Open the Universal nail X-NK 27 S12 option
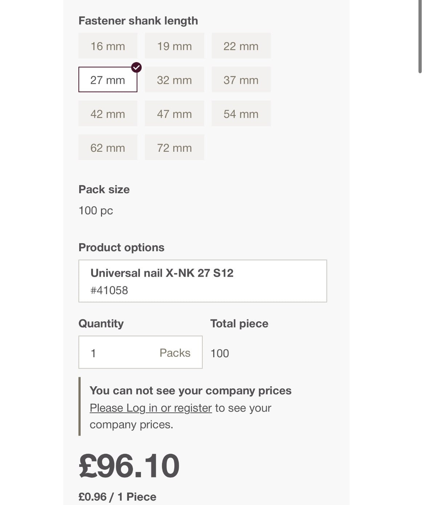 pos(202,281)
